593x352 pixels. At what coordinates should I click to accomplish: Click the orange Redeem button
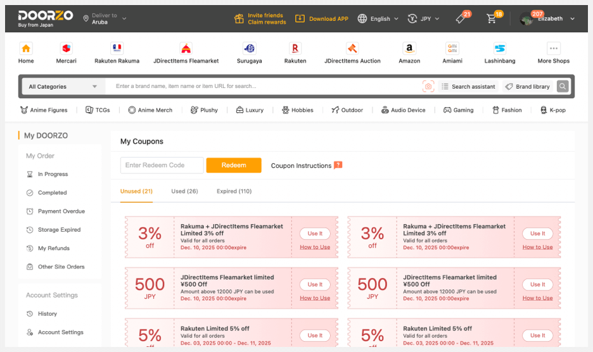point(234,165)
